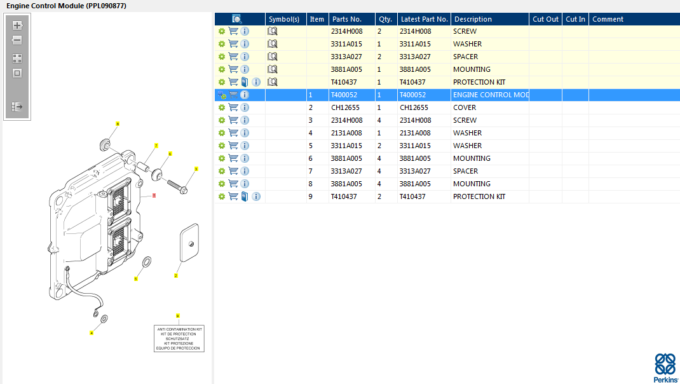The height and width of the screenshot is (384, 680).
Task: Click the export list arrow icon
Action: (x=17, y=107)
